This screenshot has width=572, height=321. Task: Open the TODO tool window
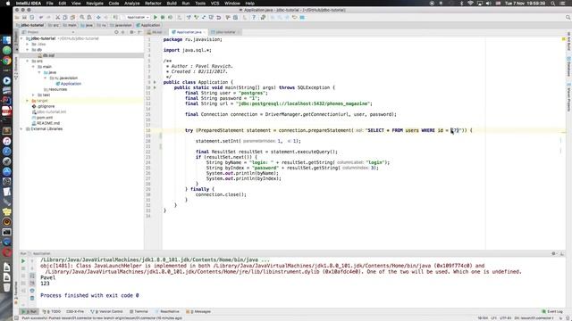[x=52, y=311]
